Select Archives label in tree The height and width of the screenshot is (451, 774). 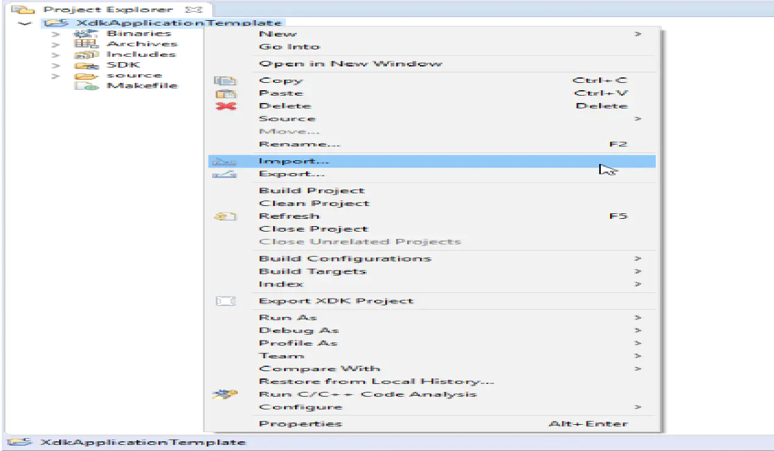click(x=142, y=44)
